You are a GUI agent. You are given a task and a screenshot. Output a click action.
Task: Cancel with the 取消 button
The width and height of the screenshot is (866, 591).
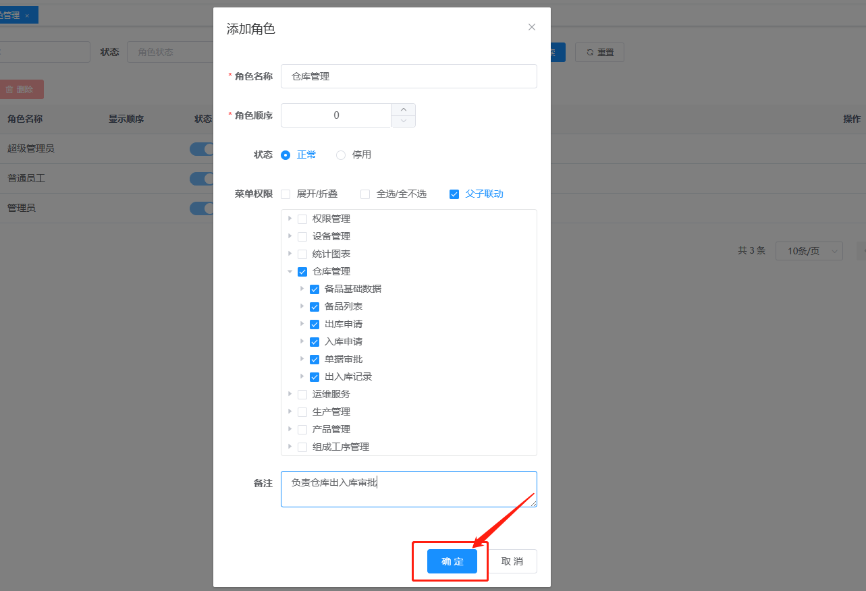[x=512, y=561]
